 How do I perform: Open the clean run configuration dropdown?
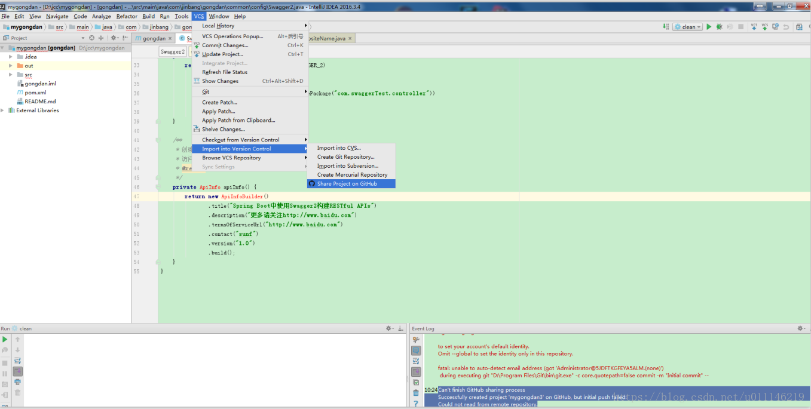[687, 27]
